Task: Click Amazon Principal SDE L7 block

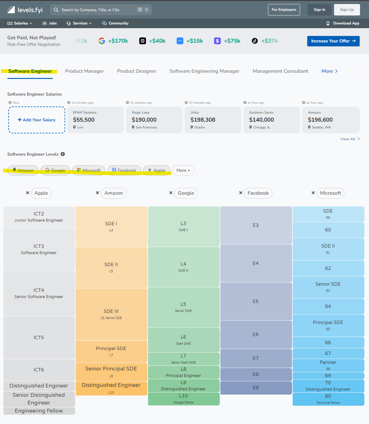Action: point(112,352)
